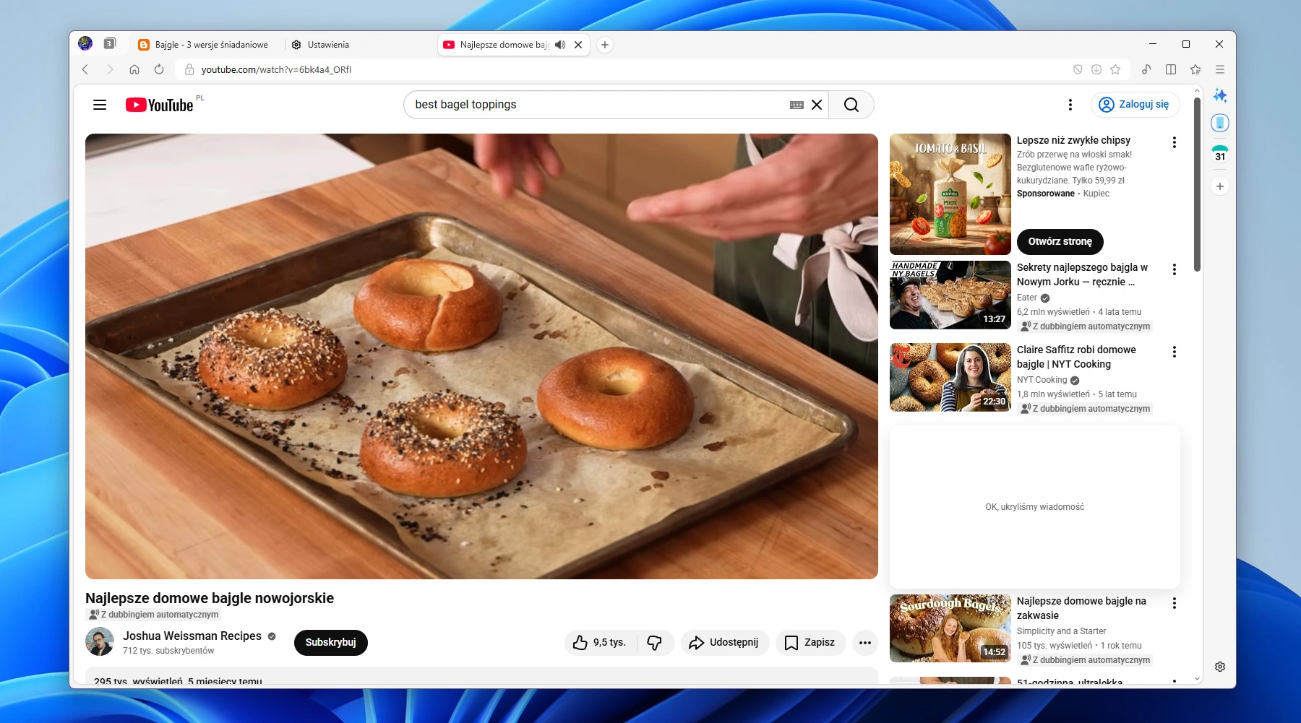Save video using the Zapisz button

[810, 643]
